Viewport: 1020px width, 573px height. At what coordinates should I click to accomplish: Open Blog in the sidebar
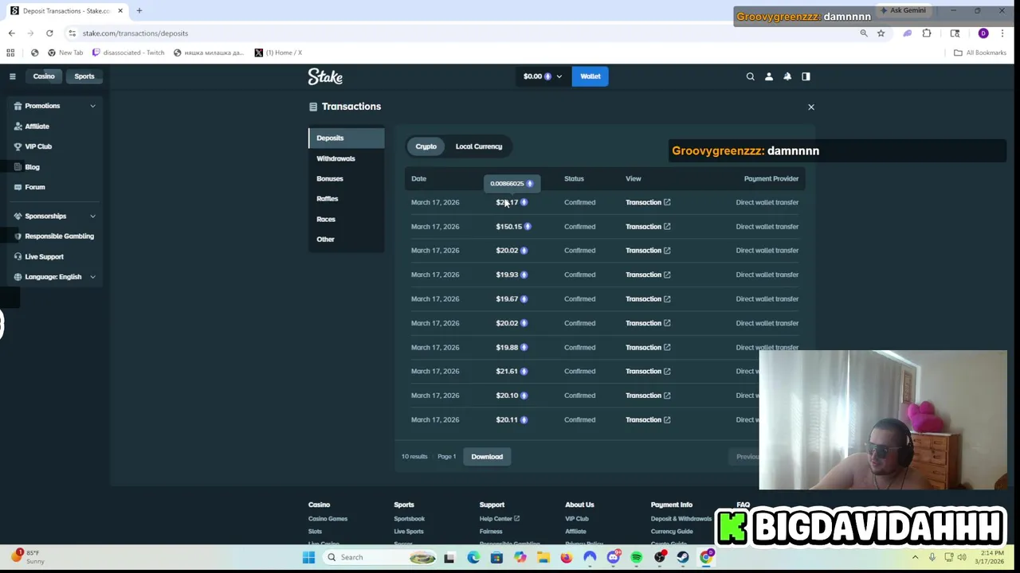[32, 167]
